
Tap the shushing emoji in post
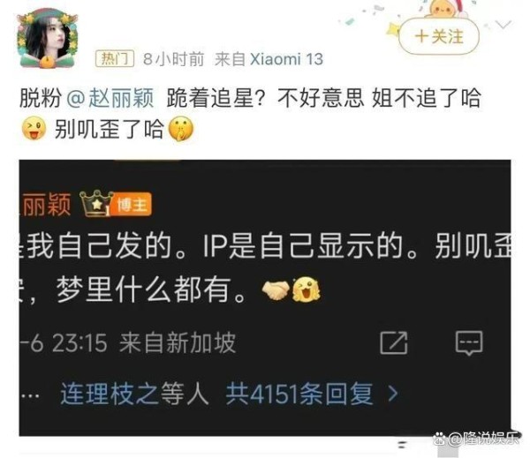181,129
